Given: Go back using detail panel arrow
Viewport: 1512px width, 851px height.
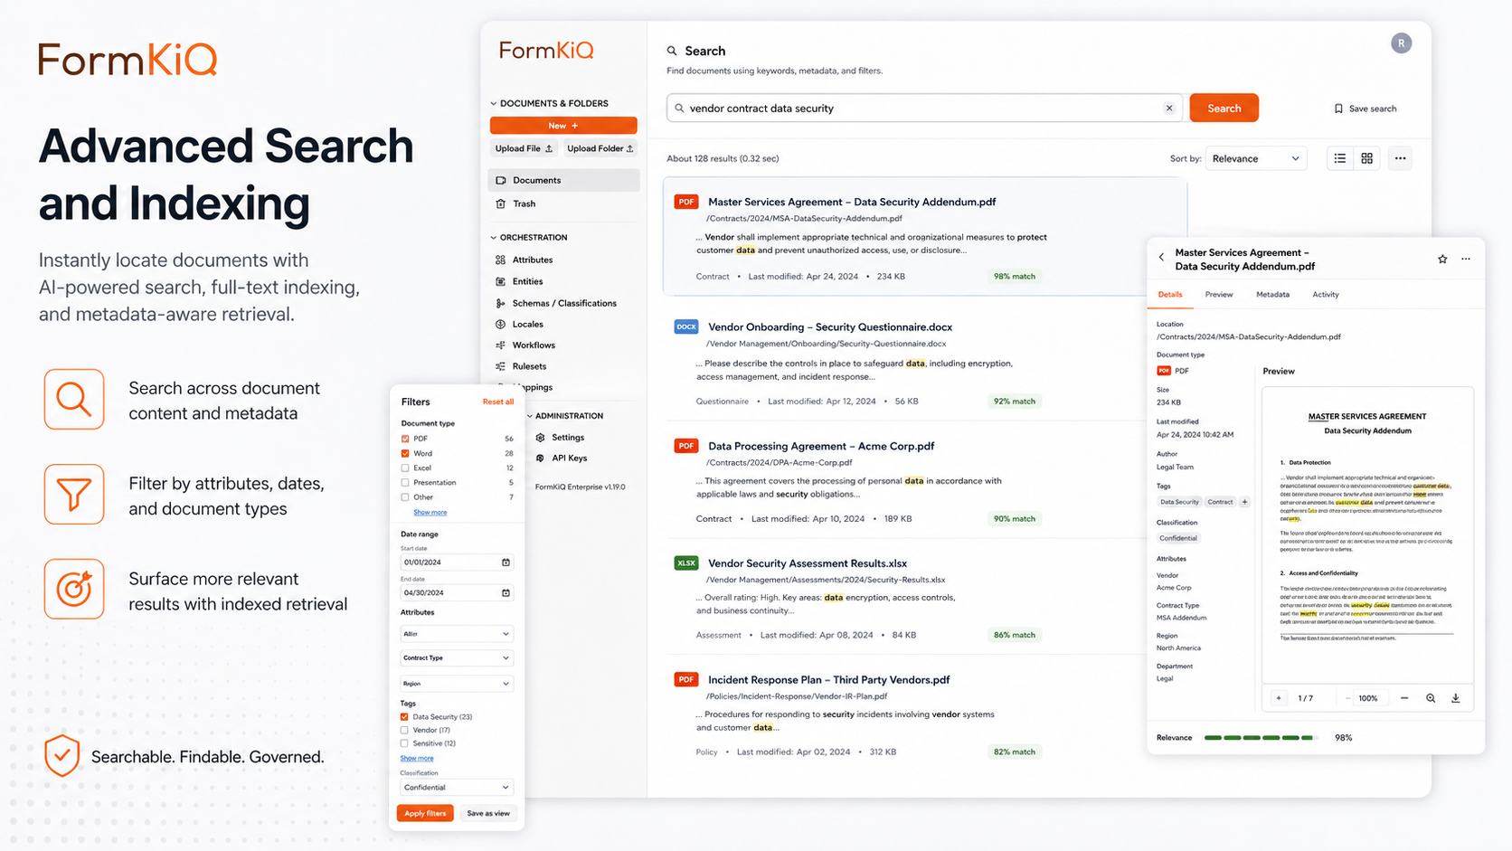Looking at the screenshot, I should (x=1162, y=258).
